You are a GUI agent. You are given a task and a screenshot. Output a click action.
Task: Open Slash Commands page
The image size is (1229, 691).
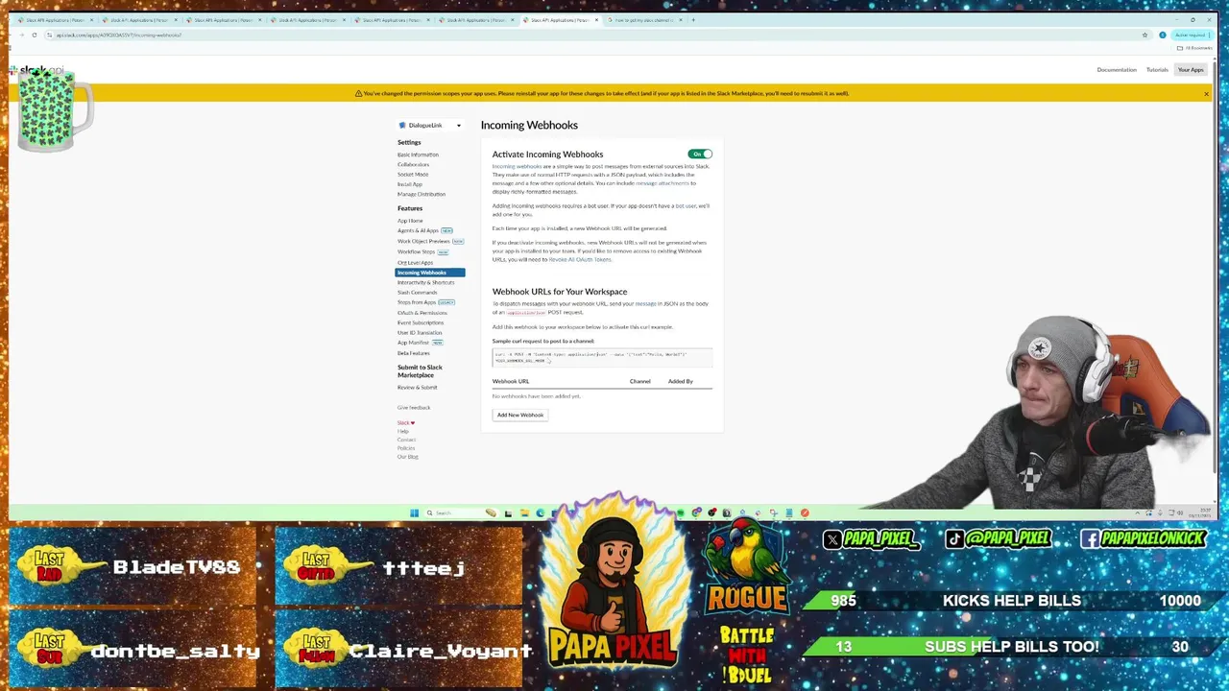[417, 293]
